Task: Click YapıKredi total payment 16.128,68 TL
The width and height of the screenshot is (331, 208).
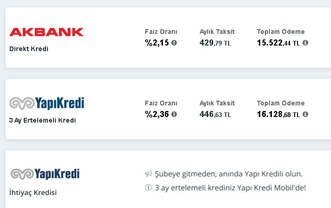Action: (278, 115)
